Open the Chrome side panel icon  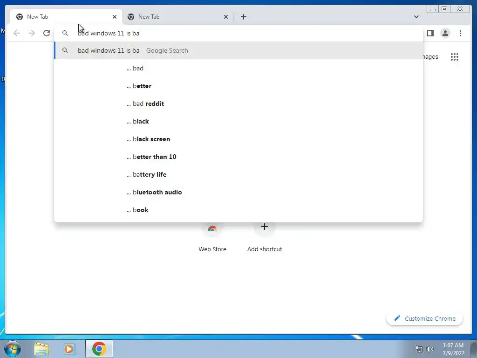click(430, 33)
